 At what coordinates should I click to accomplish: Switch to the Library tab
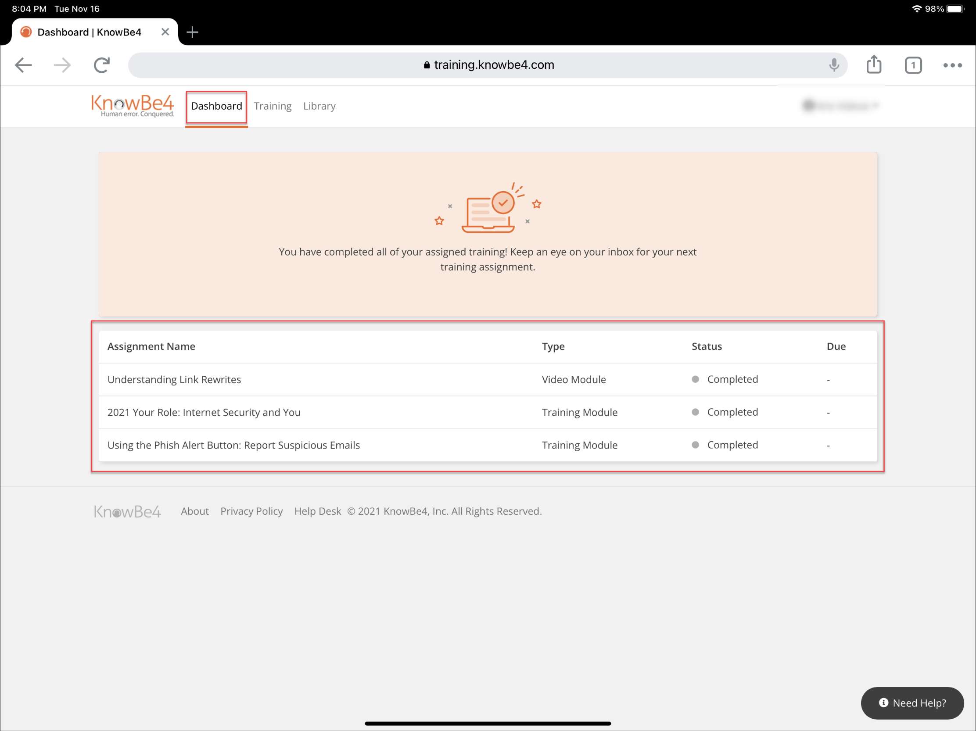(x=319, y=106)
